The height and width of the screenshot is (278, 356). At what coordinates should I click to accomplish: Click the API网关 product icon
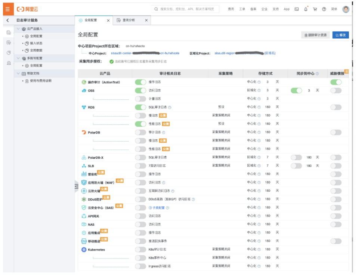pyautogui.click(x=84, y=216)
